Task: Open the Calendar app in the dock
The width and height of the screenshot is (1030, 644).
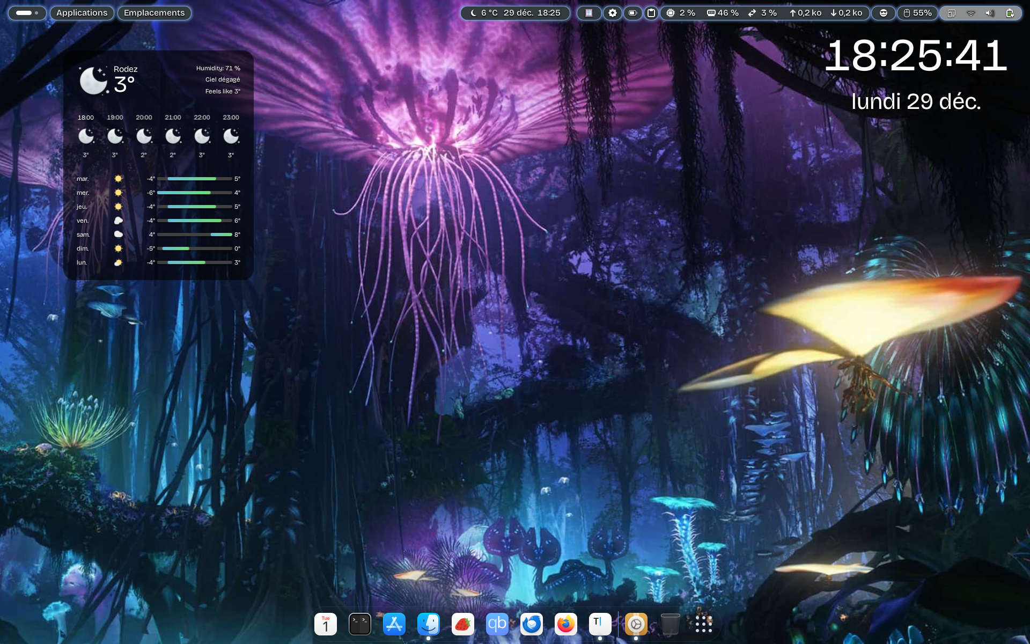Action: pyautogui.click(x=326, y=624)
